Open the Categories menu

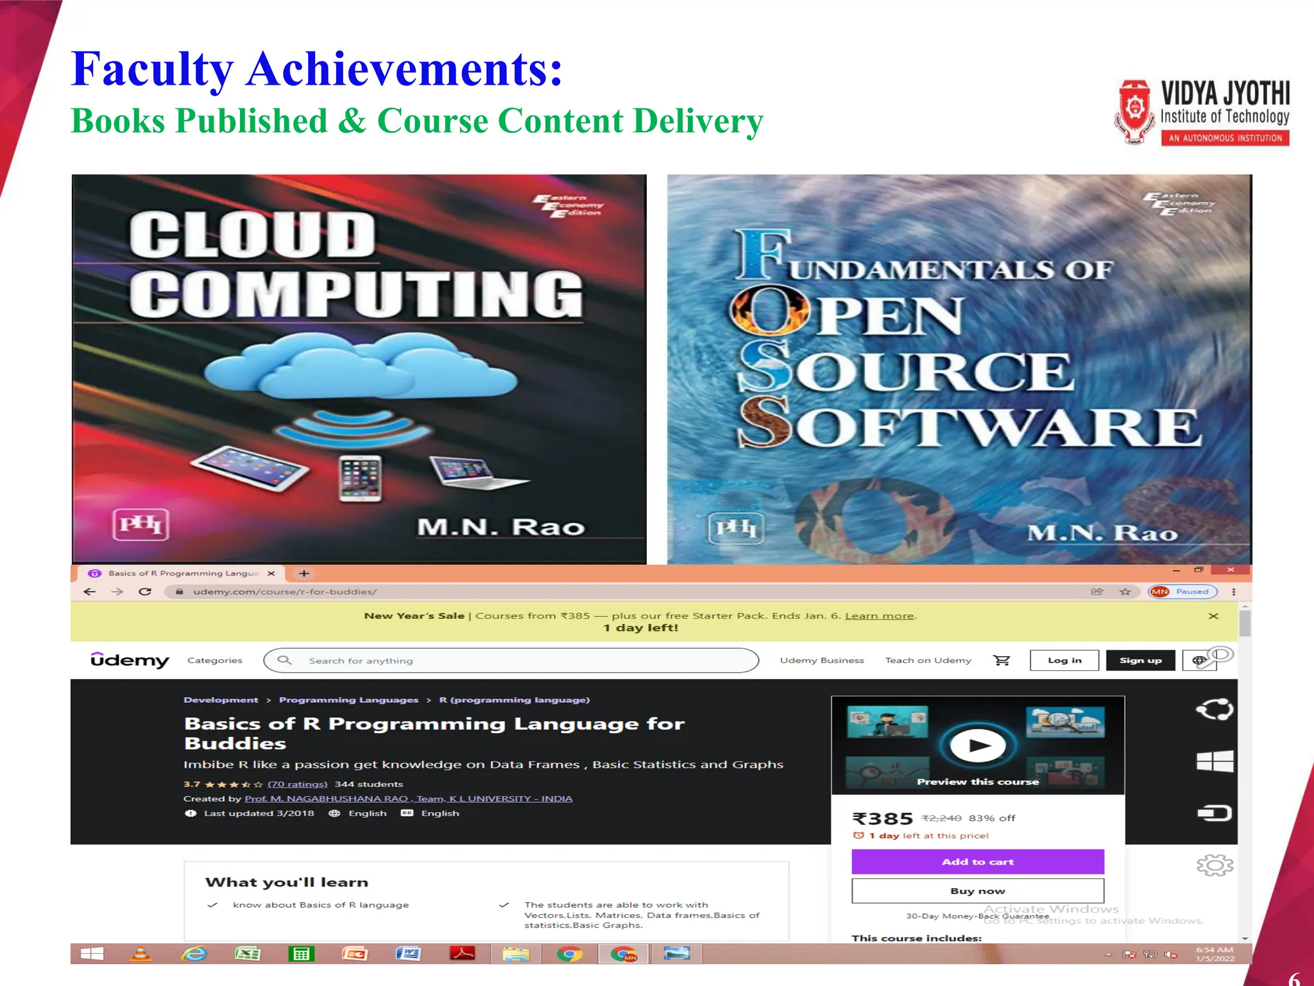click(215, 661)
